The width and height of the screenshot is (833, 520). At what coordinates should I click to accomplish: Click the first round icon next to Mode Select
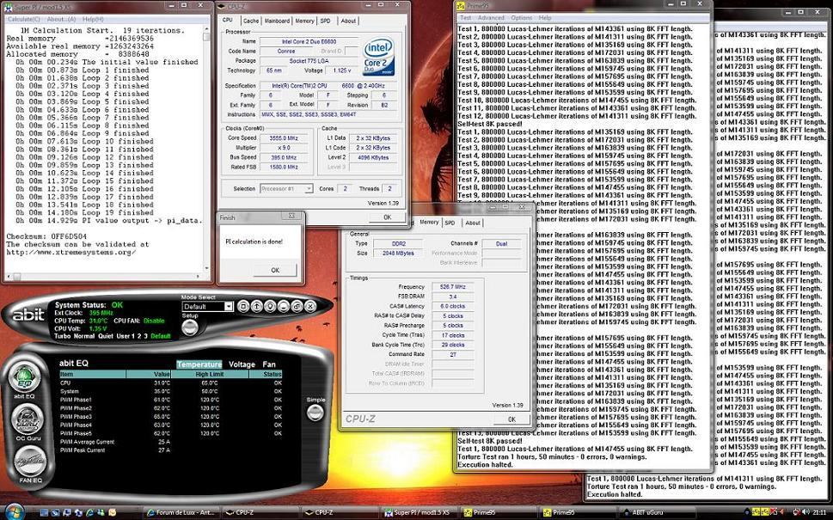pyautogui.click(x=243, y=306)
